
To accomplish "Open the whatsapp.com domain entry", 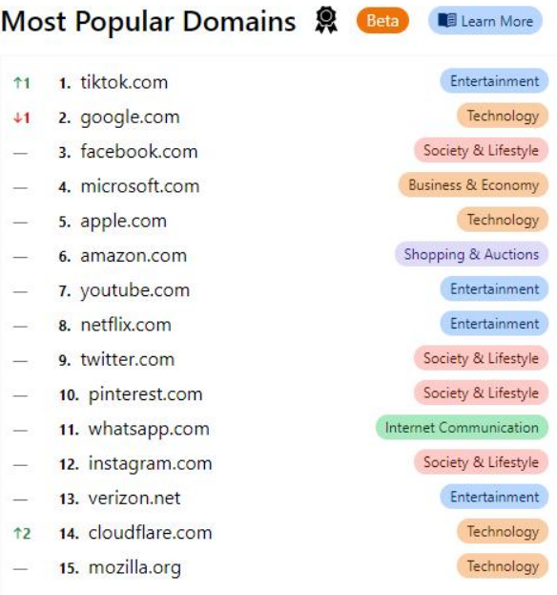I will 149,429.
